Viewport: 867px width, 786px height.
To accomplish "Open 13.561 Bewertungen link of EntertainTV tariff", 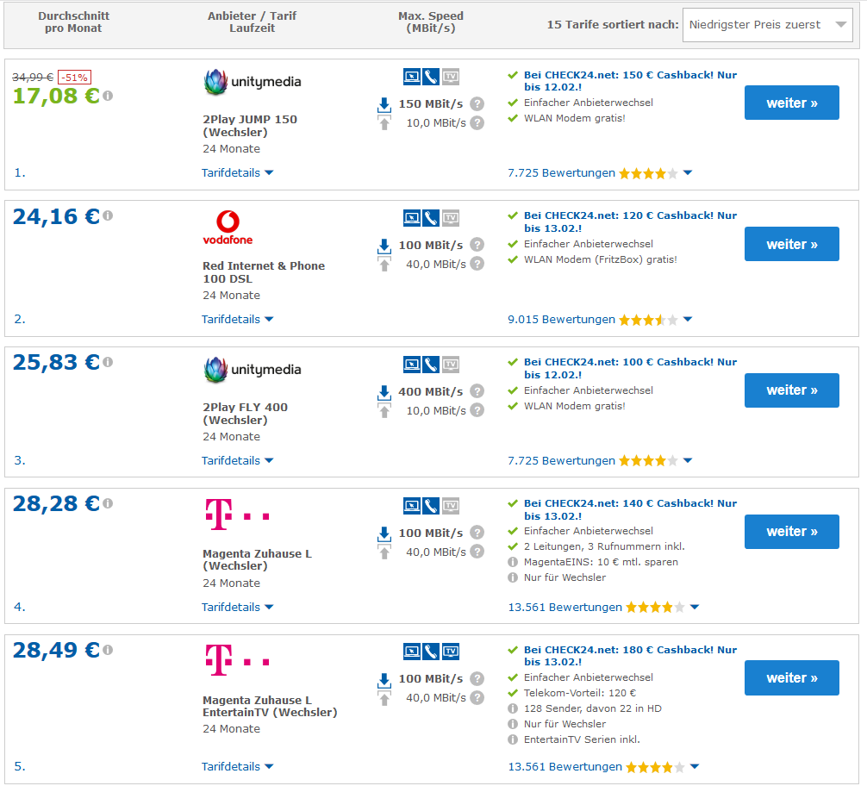I will [565, 767].
